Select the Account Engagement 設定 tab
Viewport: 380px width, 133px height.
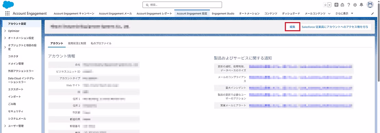point(192,14)
